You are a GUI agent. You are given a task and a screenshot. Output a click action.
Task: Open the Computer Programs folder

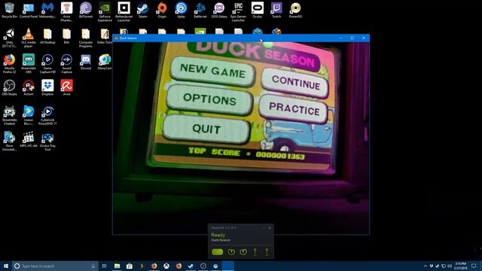point(85,38)
